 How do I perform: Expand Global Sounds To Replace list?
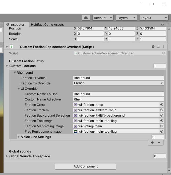pos(7,156)
